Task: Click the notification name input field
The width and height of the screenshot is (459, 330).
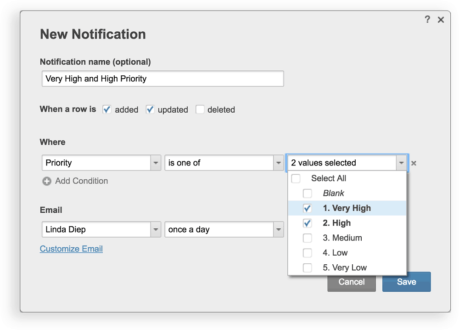Action: (x=162, y=79)
